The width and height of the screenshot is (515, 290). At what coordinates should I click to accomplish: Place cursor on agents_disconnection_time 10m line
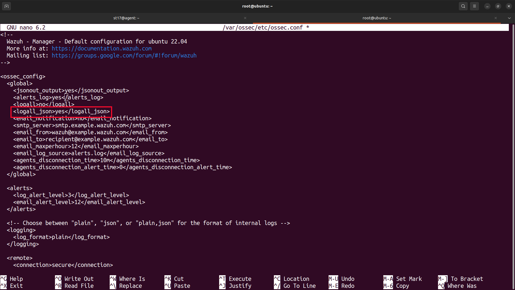tap(106, 160)
